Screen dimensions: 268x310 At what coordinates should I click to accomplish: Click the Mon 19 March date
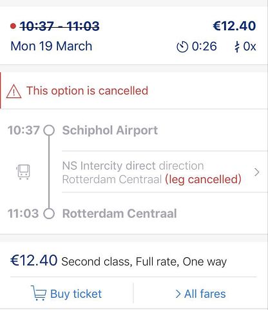tap(52, 46)
